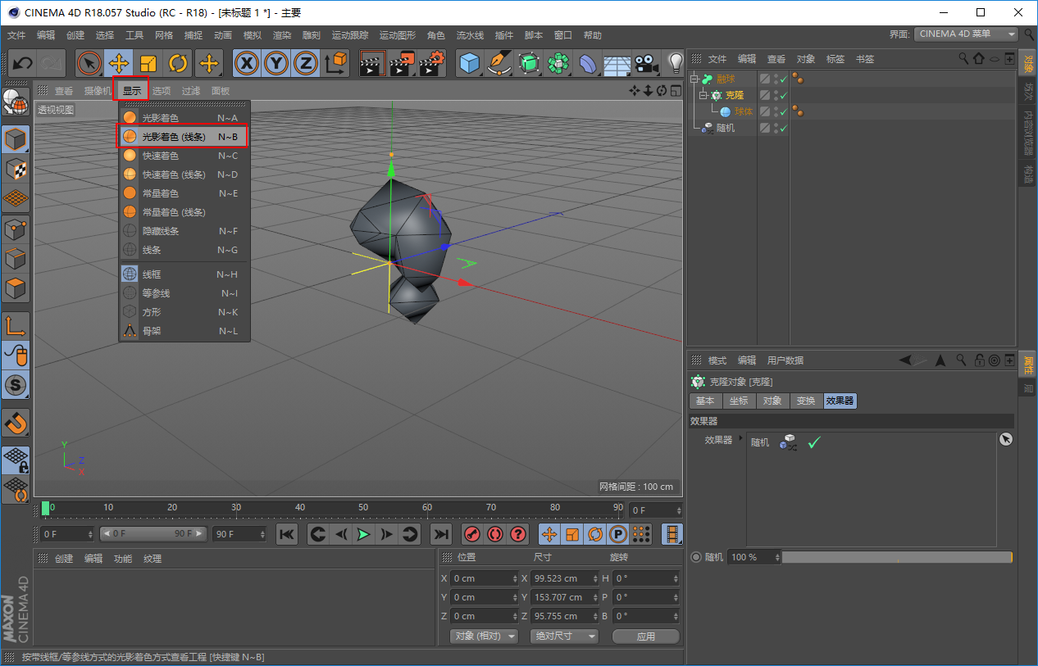Toggle the green enable check for 随机
Image resolution: width=1038 pixels, height=666 pixels.
tap(783, 128)
